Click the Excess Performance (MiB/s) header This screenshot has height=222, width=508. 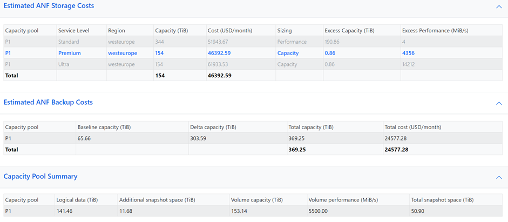[434, 30]
